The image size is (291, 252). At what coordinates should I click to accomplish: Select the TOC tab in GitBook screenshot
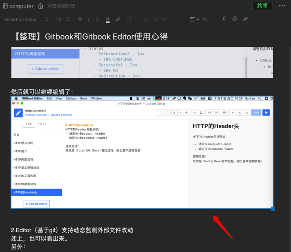coord(29,124)
